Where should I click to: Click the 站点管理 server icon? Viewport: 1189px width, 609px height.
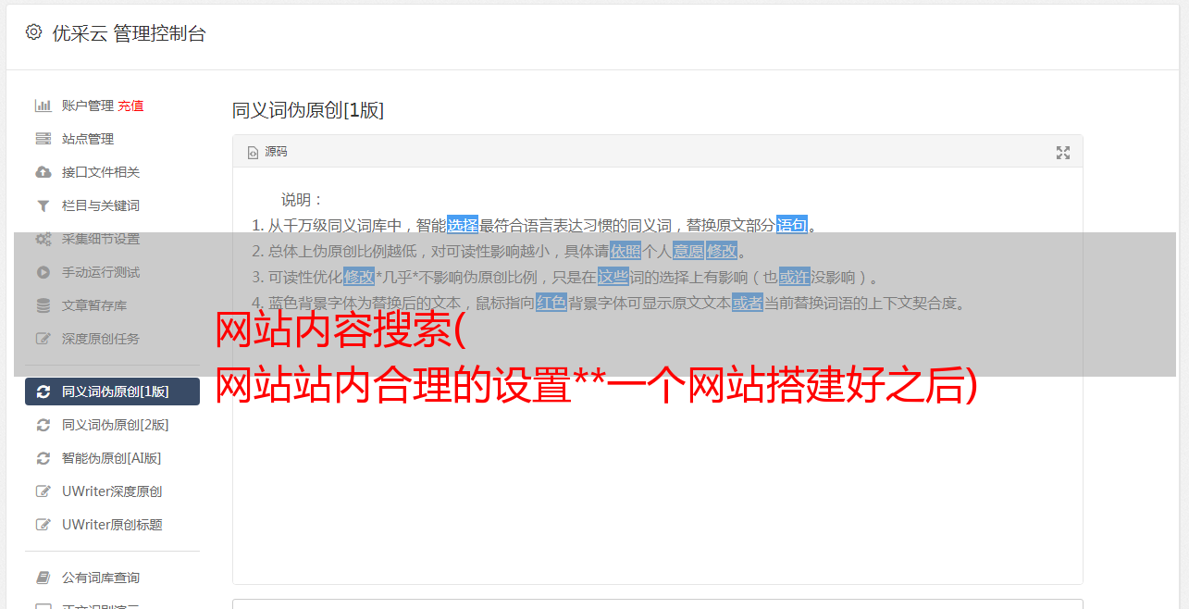(x=43, y=139)
